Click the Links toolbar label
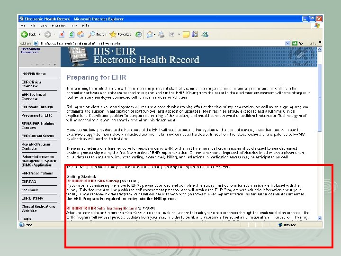341x256 pixels. tap(313, 43)
